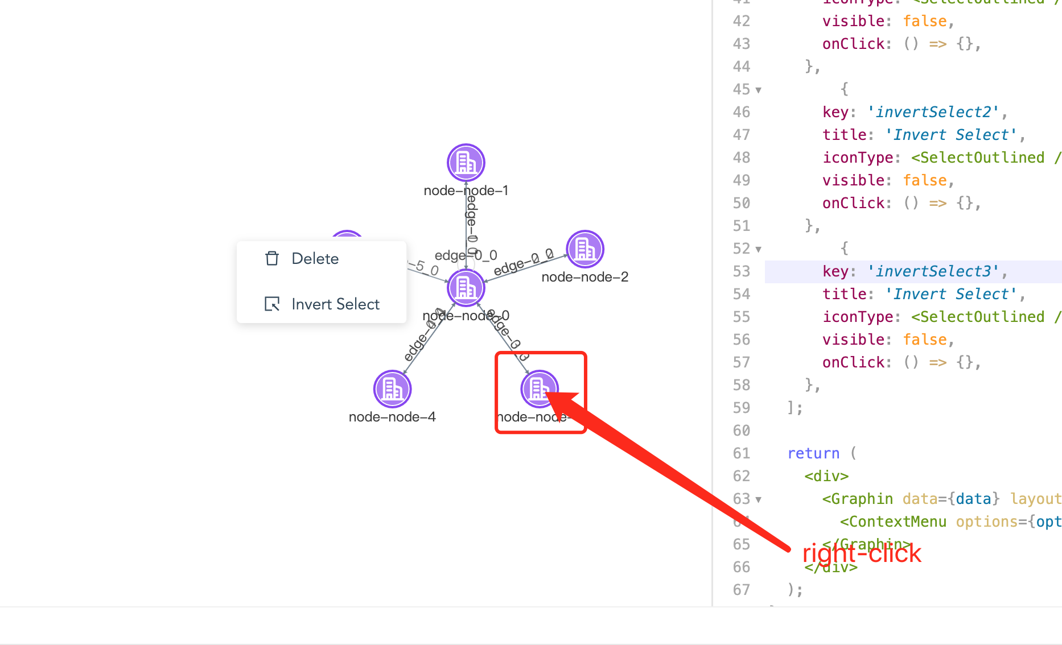1062x645 pixels.
Task: Collapse the Graphin JSX block at line 63
Action: tap(758, 499)
